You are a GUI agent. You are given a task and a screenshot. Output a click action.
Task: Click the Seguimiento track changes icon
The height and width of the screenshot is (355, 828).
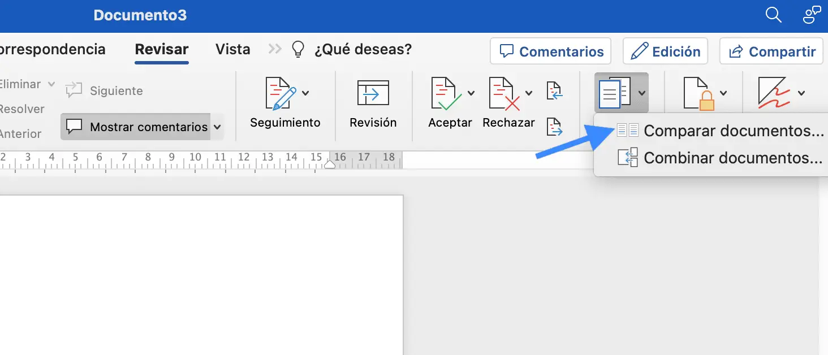280,94
